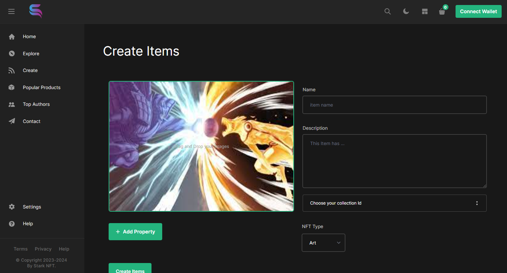Click the Help question mark icon
This screenshot has height=273, width=507.
(12, 224)
